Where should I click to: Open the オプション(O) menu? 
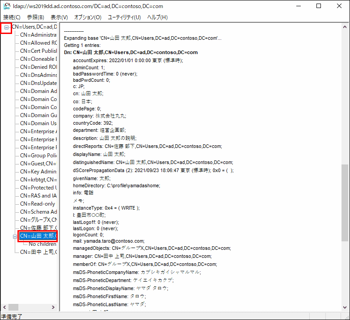point(88,17)
